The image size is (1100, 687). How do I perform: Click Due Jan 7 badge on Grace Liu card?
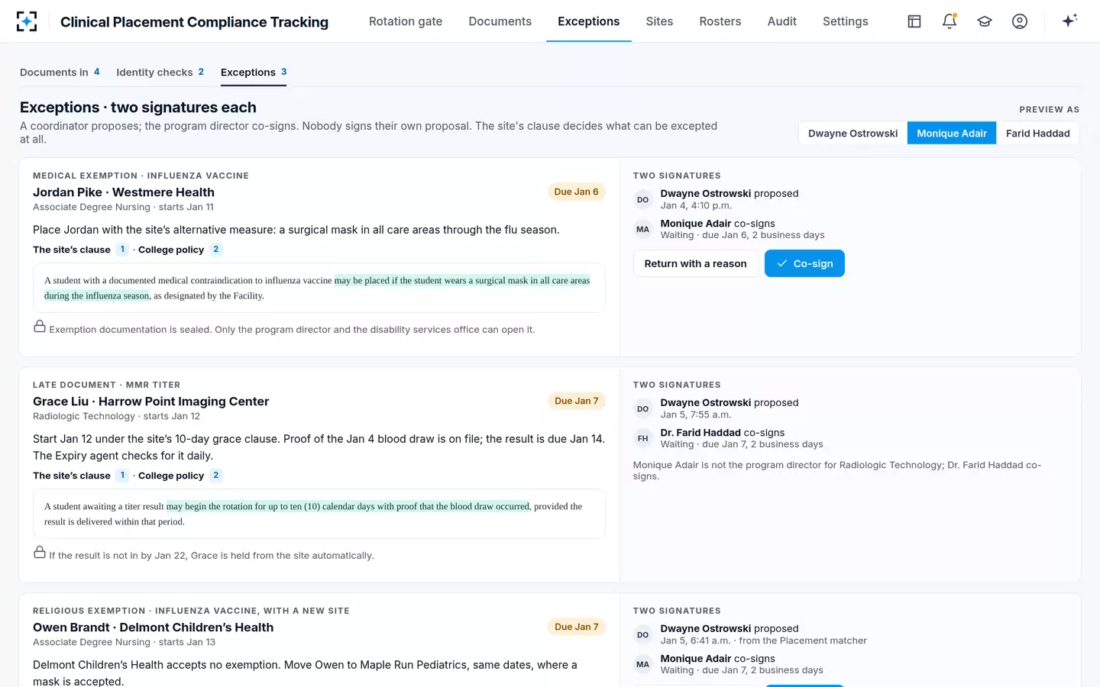coord(577,401)
